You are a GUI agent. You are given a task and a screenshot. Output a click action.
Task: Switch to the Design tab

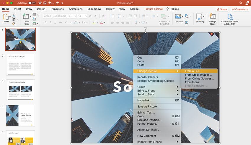coord(41,9)
